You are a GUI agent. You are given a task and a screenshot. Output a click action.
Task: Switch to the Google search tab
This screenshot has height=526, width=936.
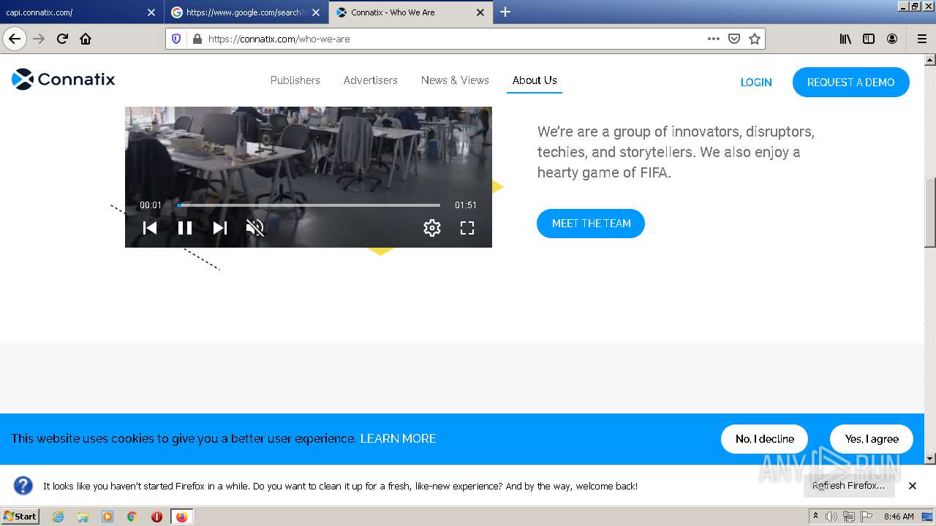click(246, 12)
